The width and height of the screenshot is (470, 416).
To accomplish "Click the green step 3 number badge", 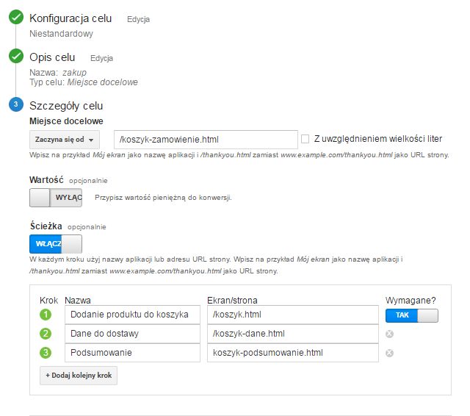I will [x=46, y=353].
